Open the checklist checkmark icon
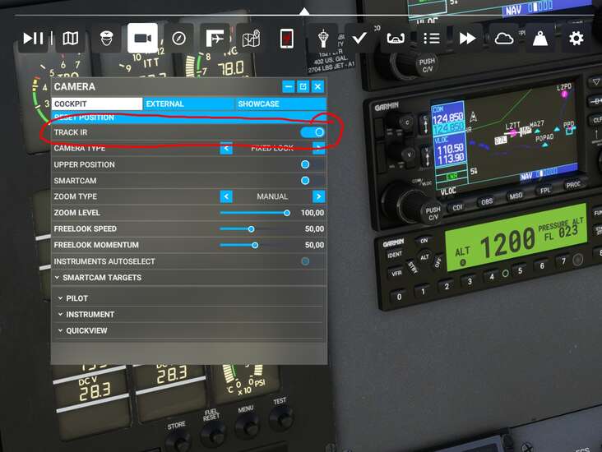This screenshot has height=452, width=602. 359,39
